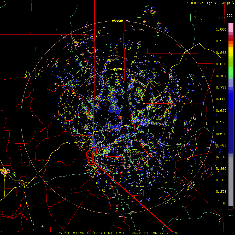Click the 0.520 legend value

point(221,134)
